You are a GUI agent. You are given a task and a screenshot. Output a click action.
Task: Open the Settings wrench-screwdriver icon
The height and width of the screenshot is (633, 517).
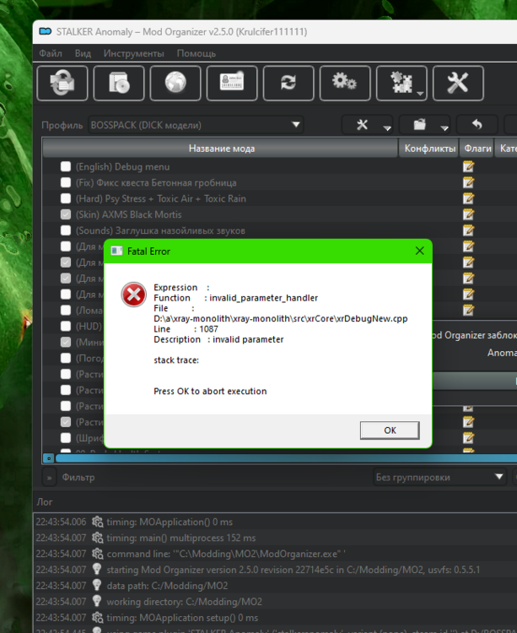point(458,84)
